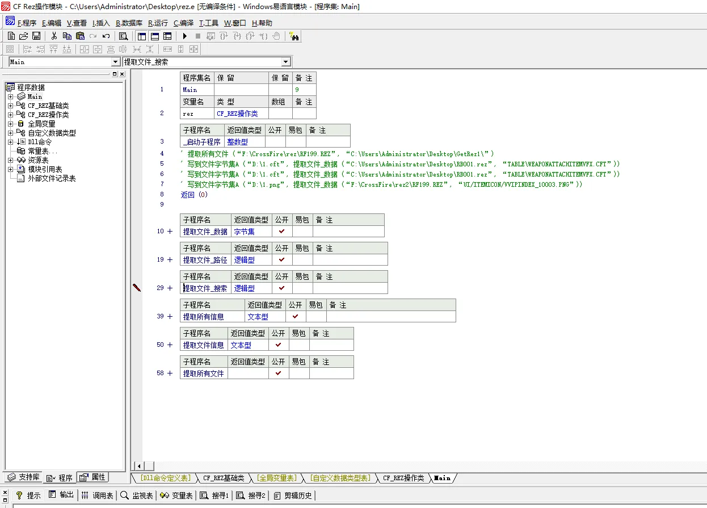Click the Open file toolbar icon
707x508 pixels.
tap(23, 36)
